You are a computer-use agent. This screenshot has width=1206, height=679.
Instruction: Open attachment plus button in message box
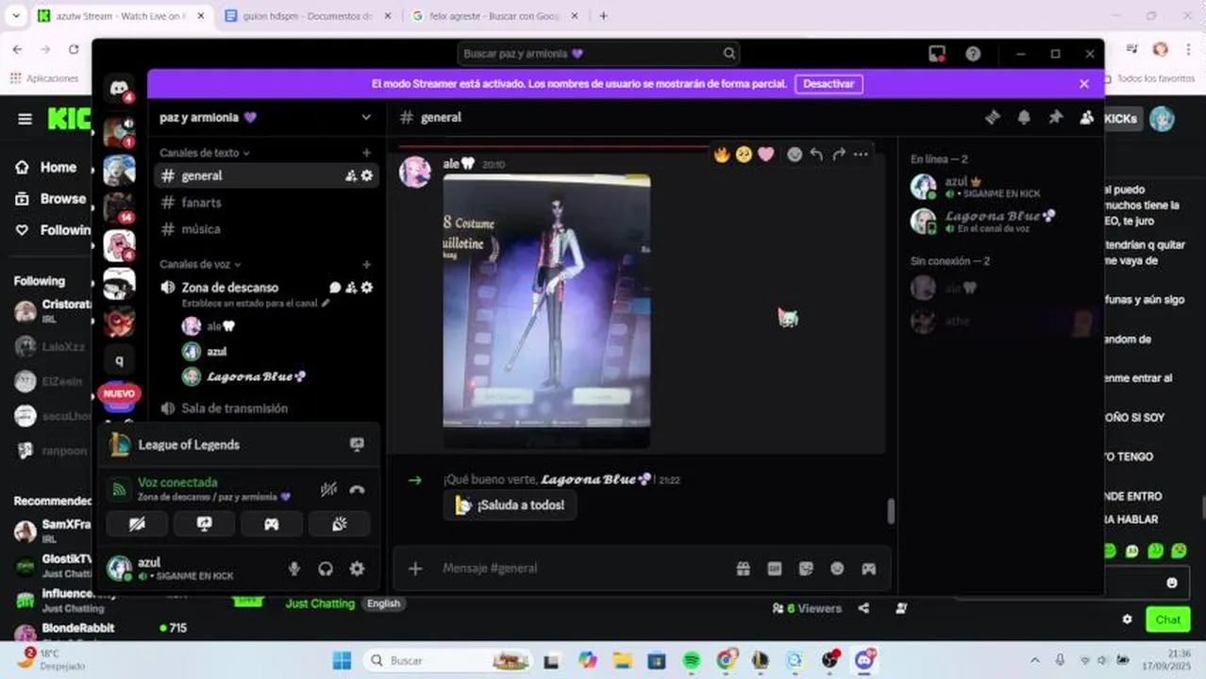[415, 568]
